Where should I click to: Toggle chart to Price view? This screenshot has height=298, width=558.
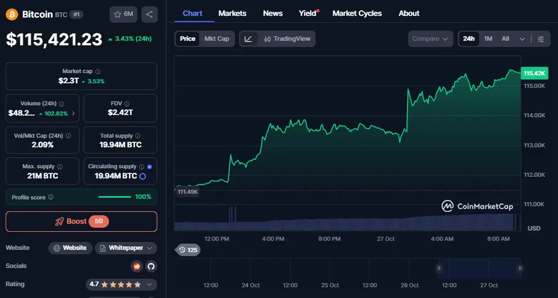(187, 39)
